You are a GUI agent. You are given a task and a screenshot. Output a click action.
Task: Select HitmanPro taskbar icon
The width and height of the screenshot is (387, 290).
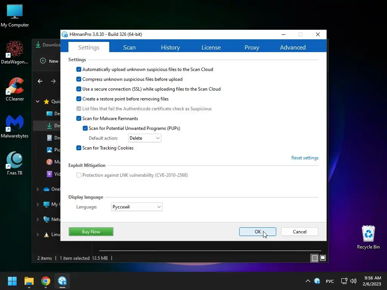click(x=62, y=281)
